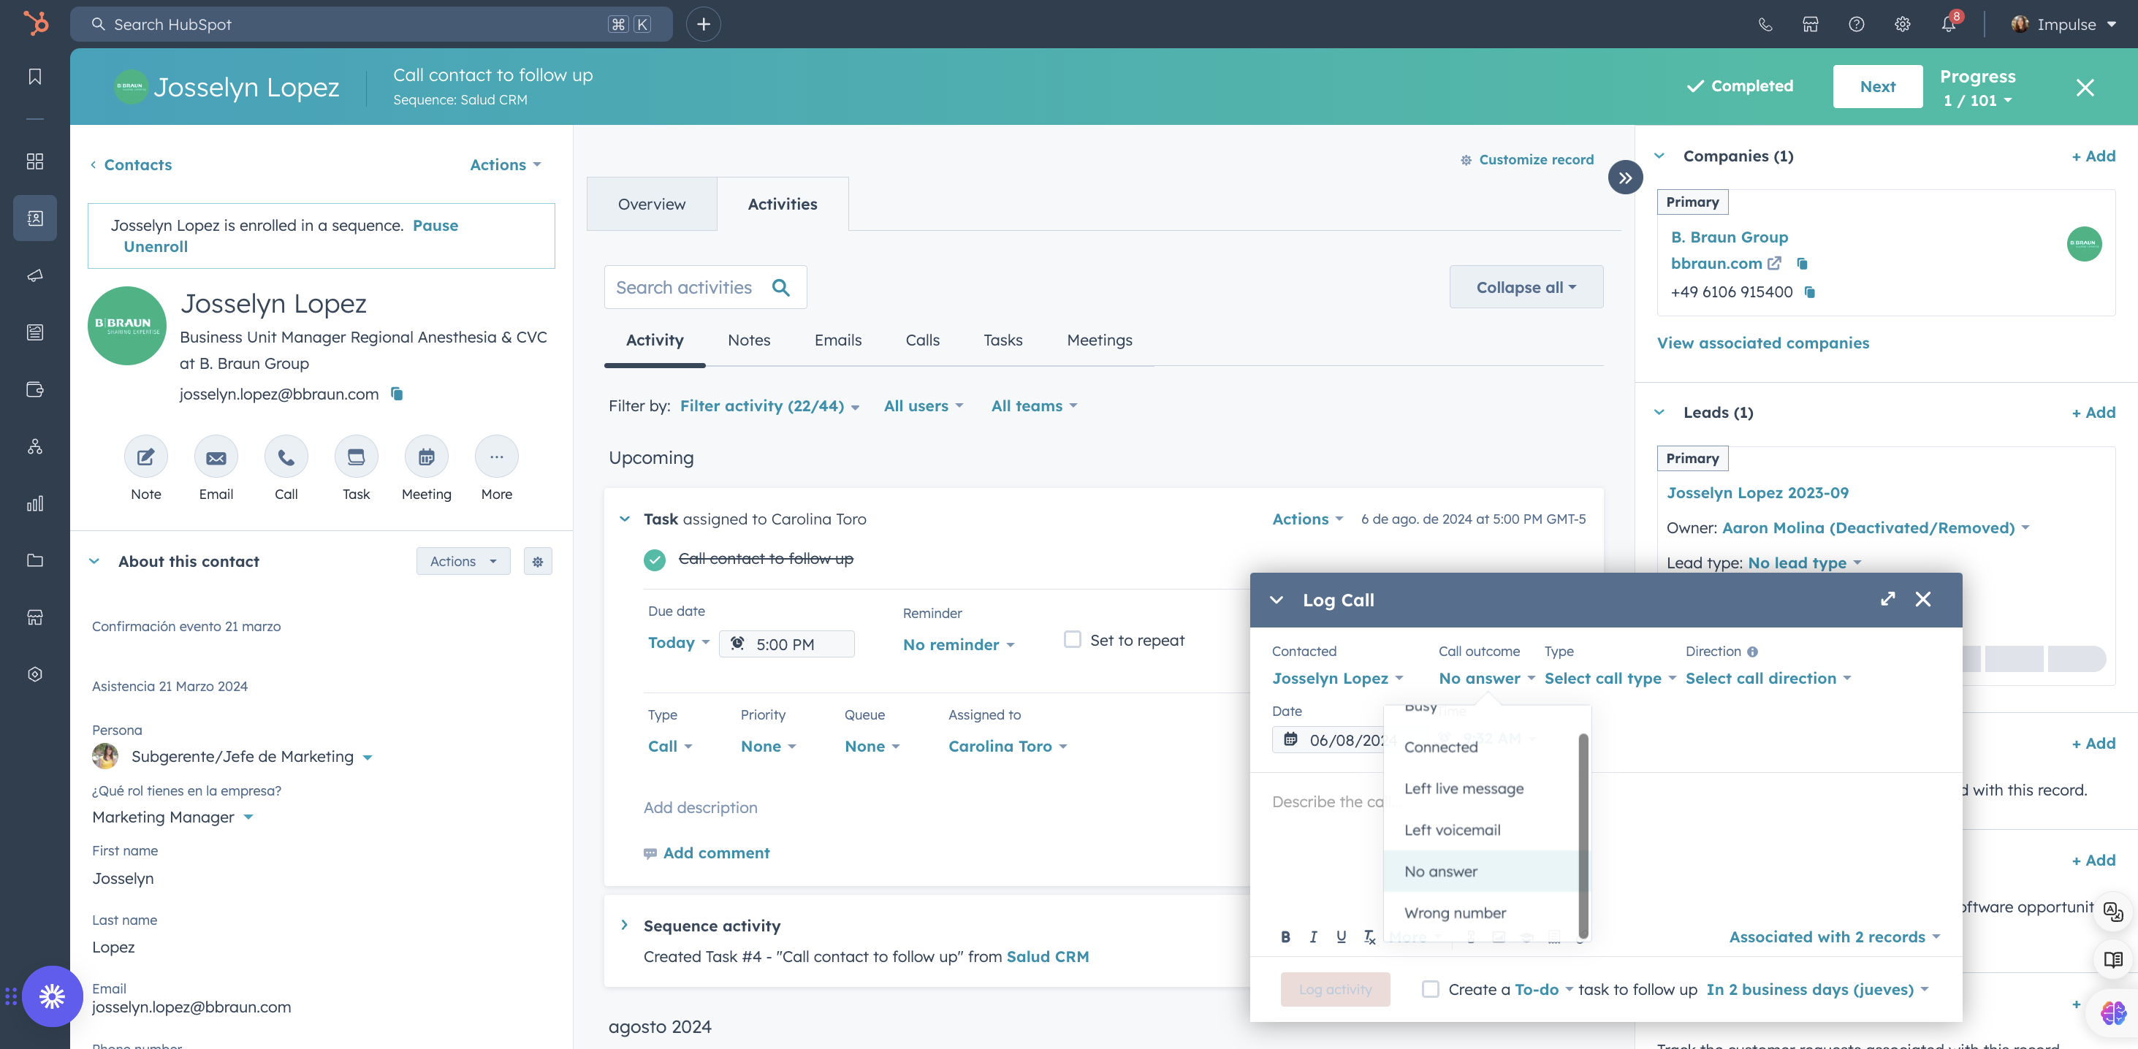Open reporting bar-chart icon in sidebar

35,504
